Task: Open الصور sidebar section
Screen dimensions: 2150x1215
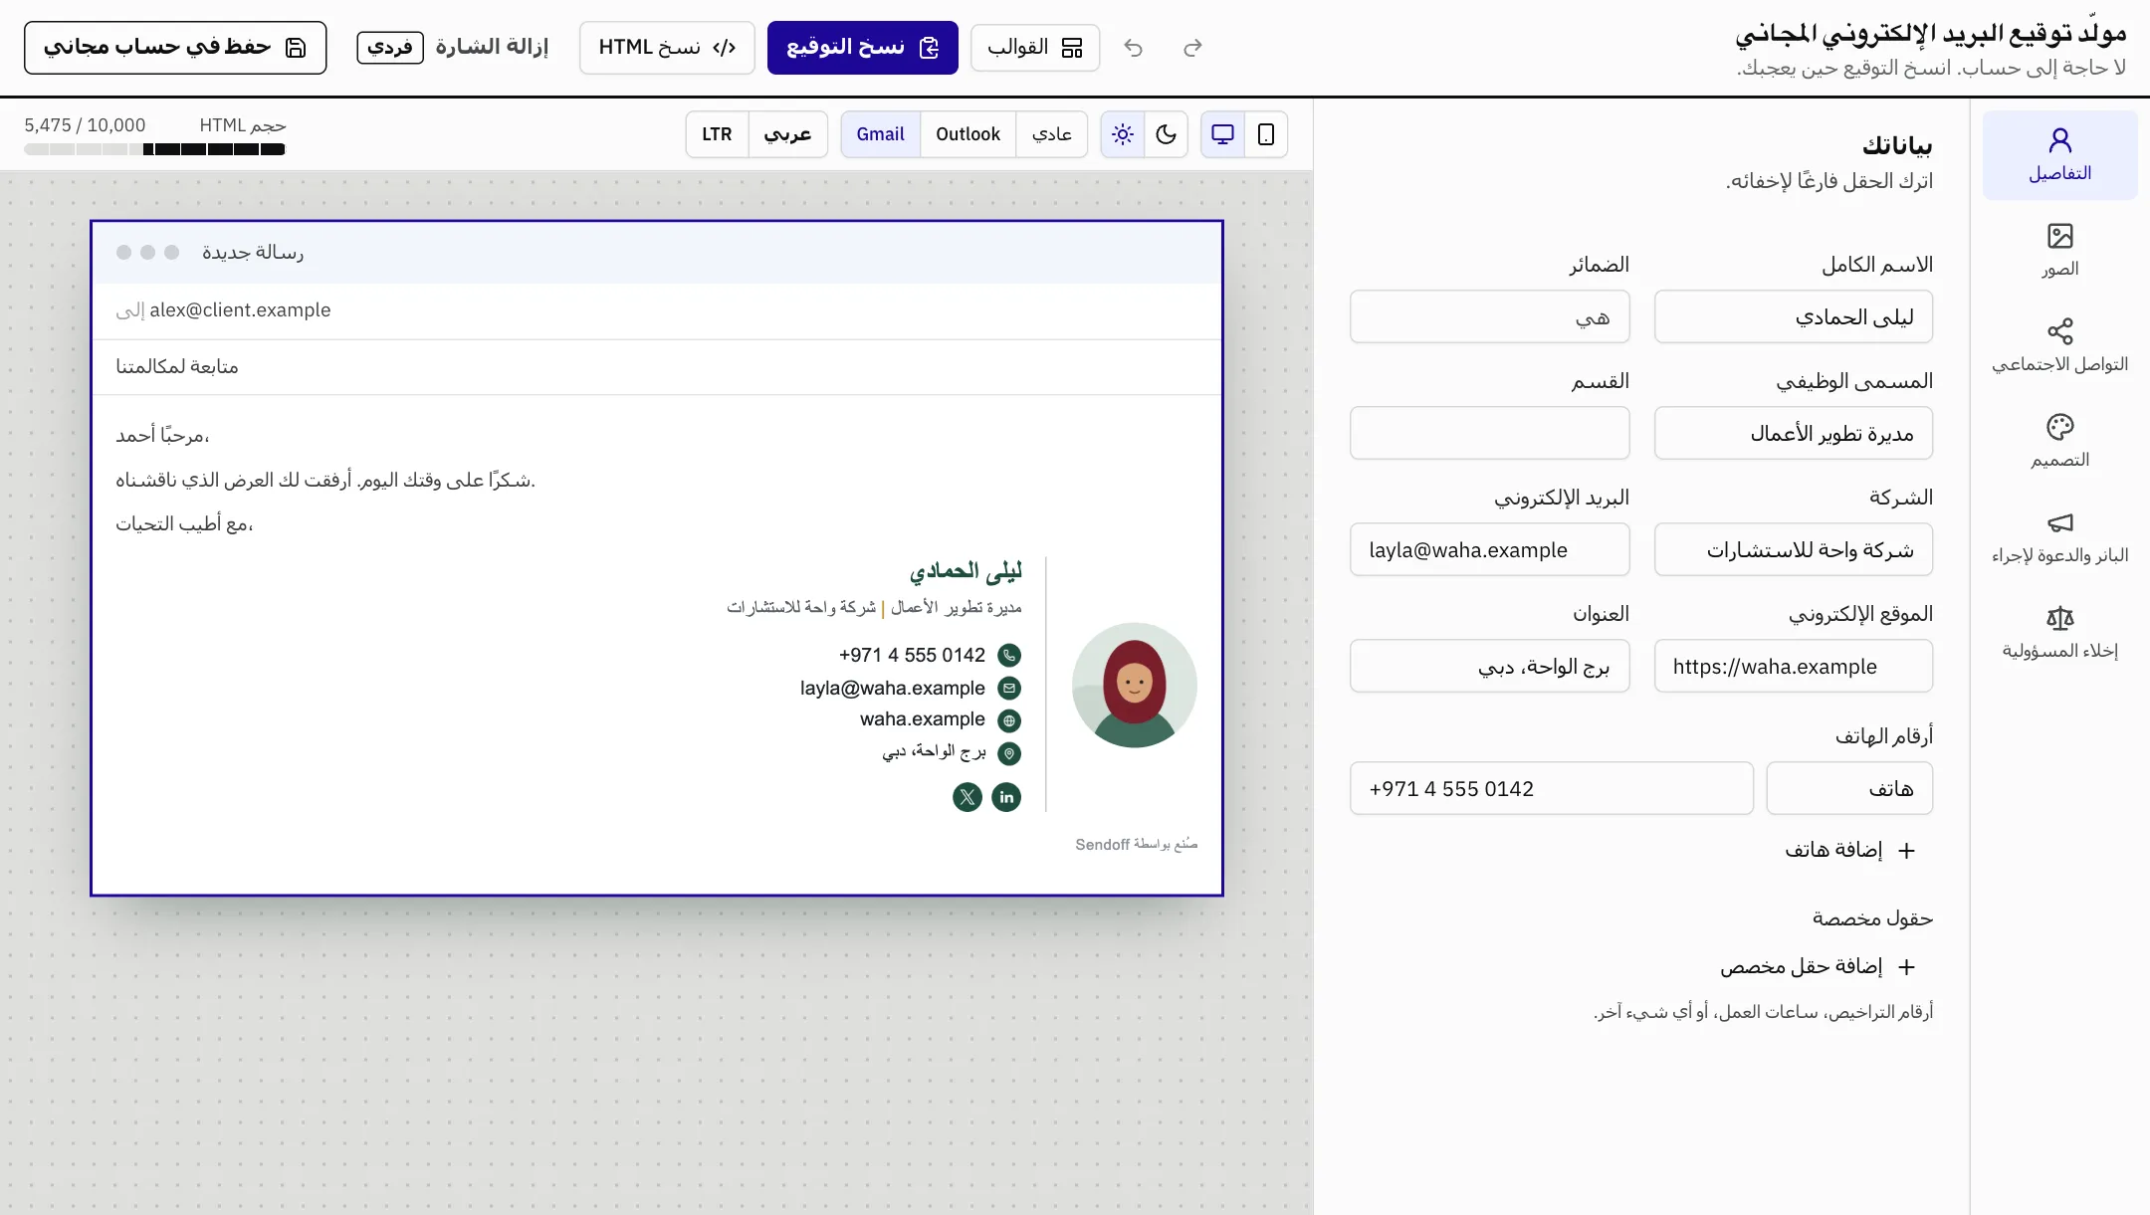Action: [x=2059, y=251]
